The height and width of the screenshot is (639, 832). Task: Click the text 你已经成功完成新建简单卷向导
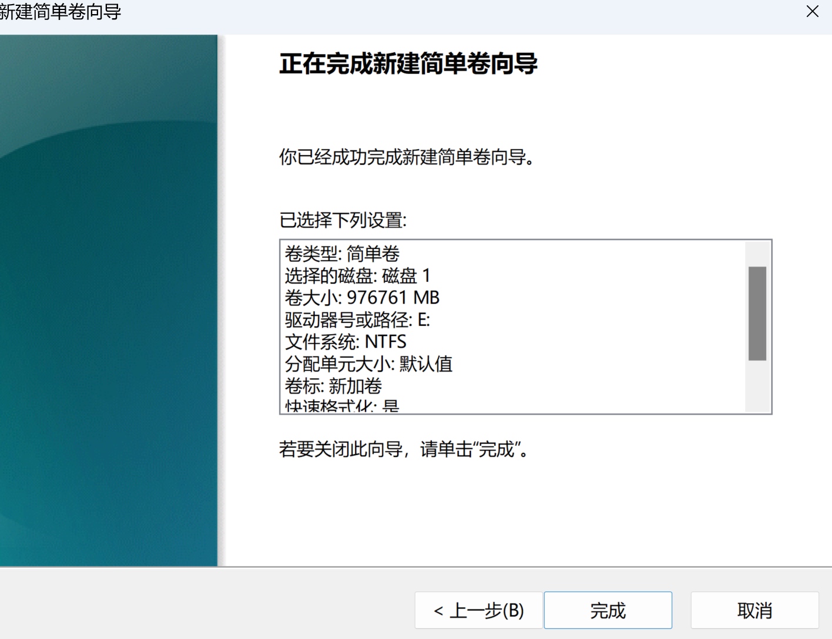pyautogui.click(x=407, y=157)
